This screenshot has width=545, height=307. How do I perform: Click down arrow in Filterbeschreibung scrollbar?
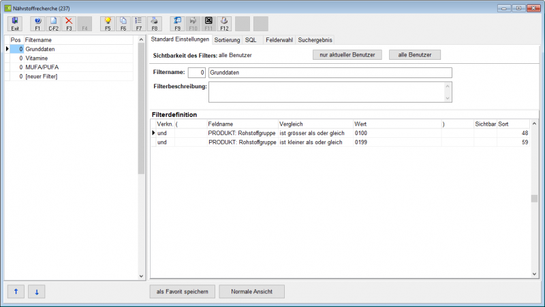[x=448, y=98]
